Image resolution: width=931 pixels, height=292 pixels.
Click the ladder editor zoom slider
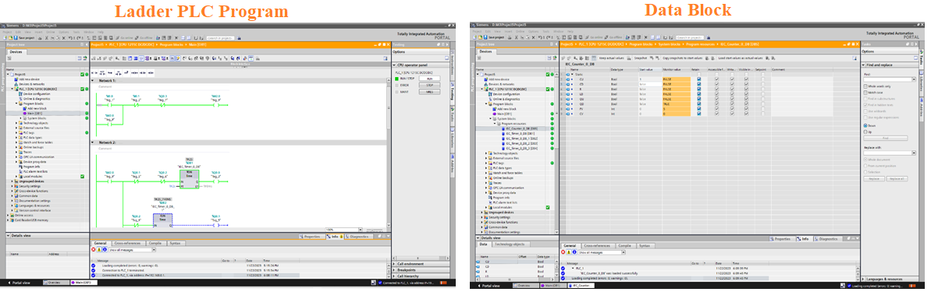click(x=374, y=229)
